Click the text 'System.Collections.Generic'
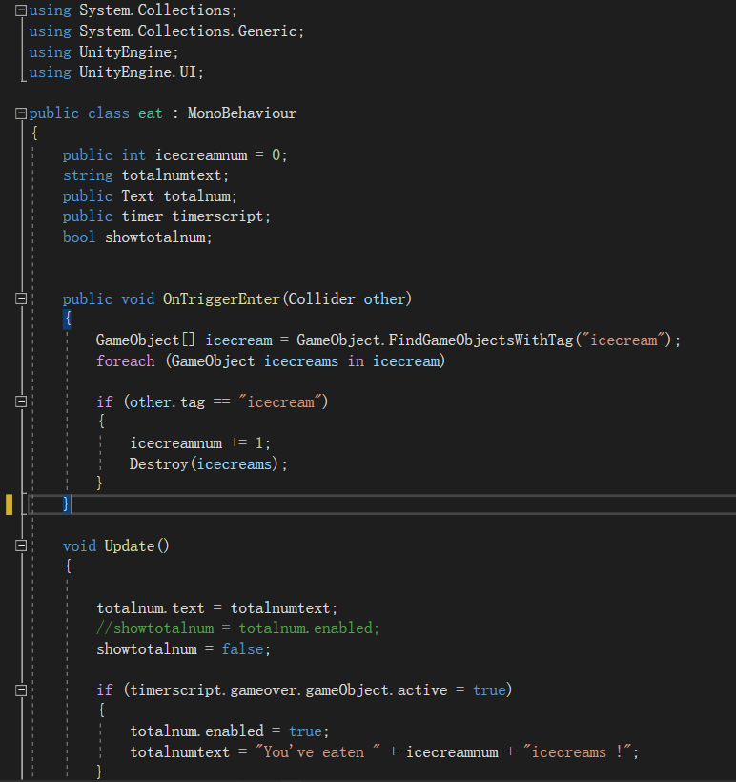736x782 pixels. point(188,31)
